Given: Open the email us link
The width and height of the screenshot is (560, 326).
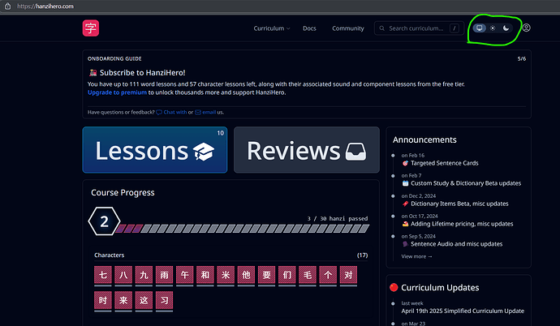Looking at the screenshot, I should [x=205, y=112].
